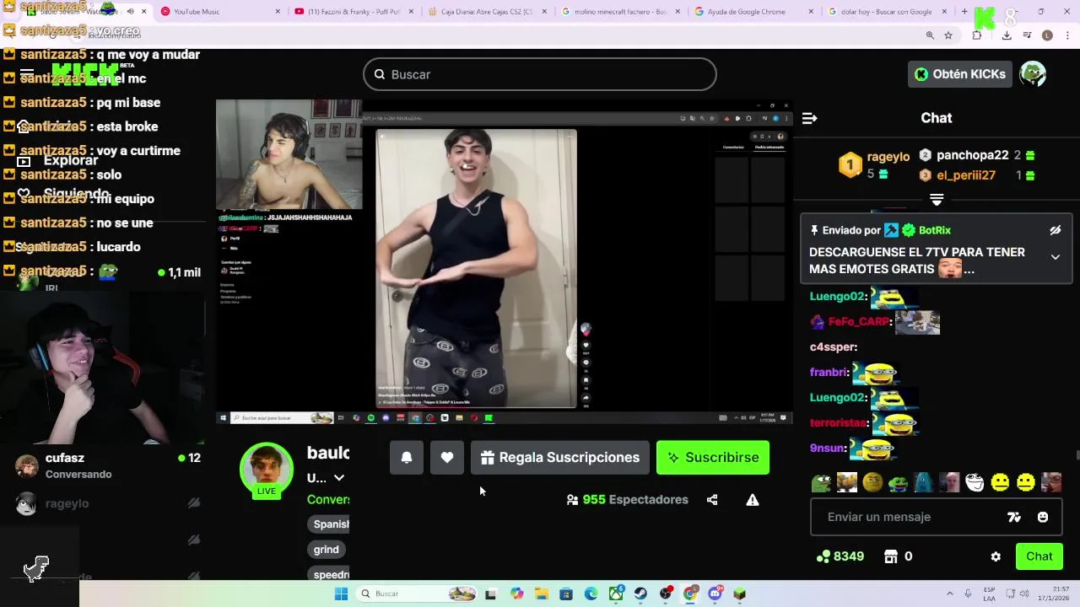Insert the first Pepe frog quick emote

tap(821, 482)
